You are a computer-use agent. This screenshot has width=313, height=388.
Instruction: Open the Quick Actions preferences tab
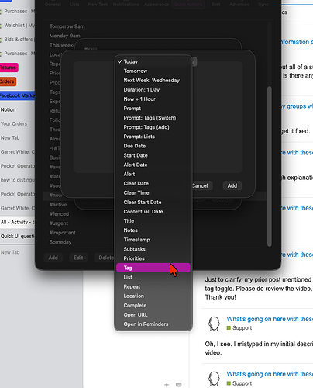coord(188,4)
